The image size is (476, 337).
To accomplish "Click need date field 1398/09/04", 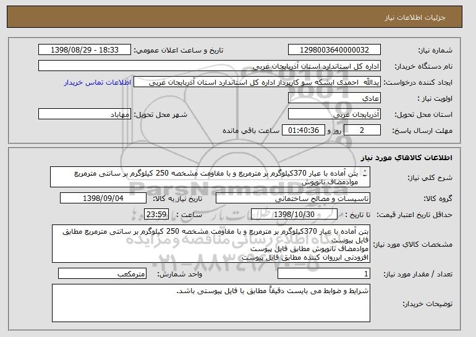I will [x=103, y=198].
